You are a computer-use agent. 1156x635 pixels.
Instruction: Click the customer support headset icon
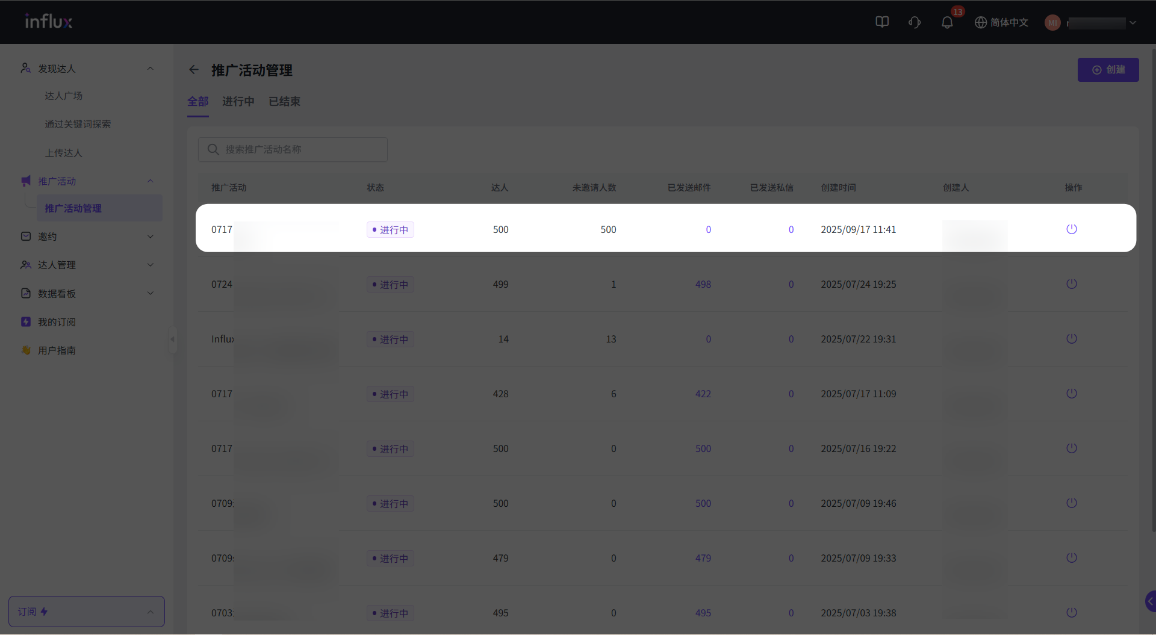(915, 22)
